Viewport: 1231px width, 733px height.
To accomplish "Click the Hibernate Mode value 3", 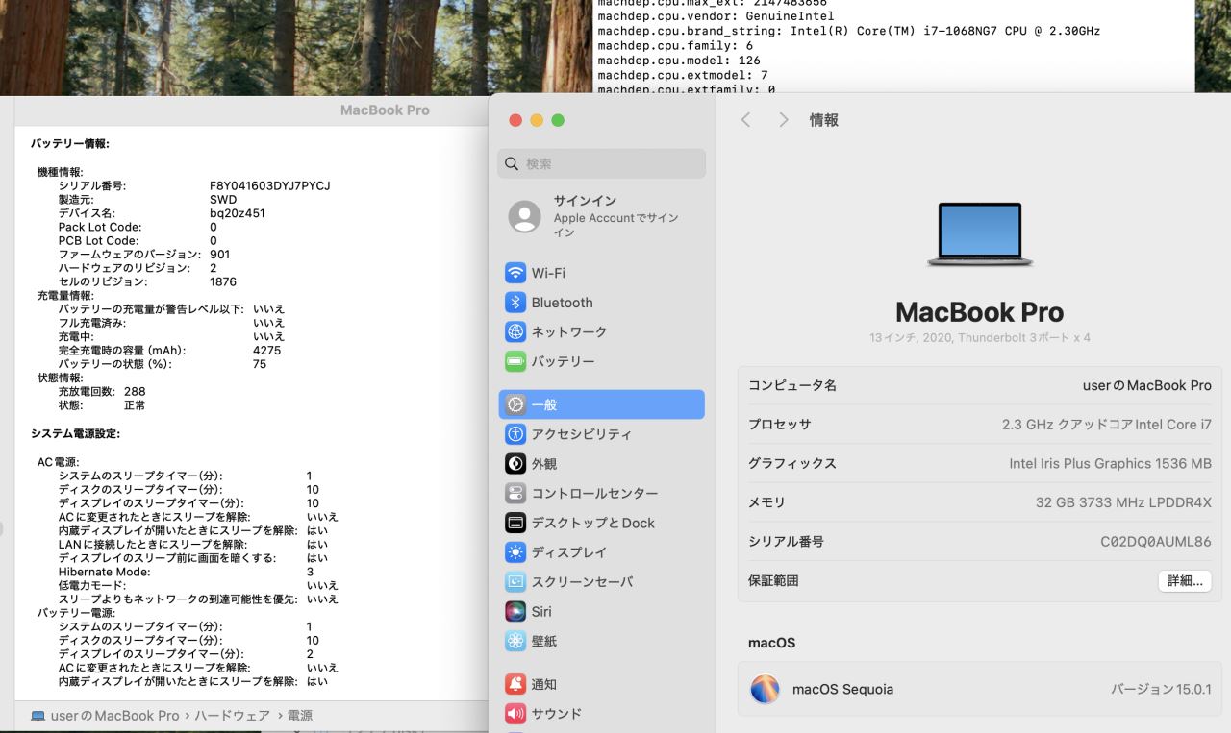I will tap(310, 572).
